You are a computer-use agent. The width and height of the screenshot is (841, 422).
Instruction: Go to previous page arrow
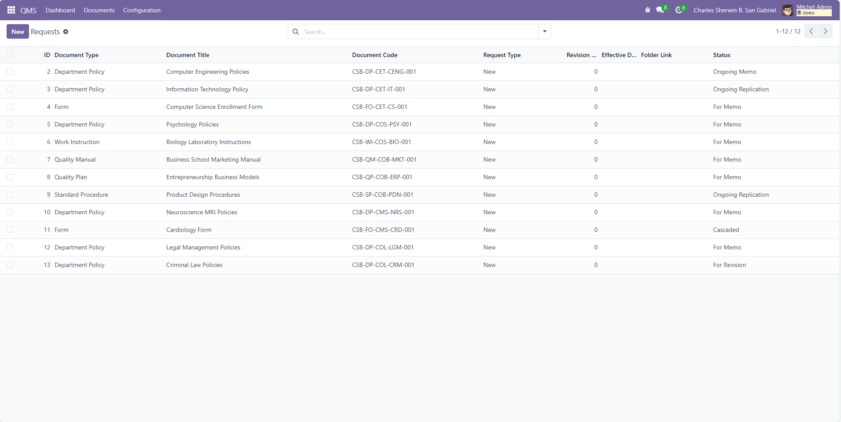pyautogui.click(x=811, y=31)
